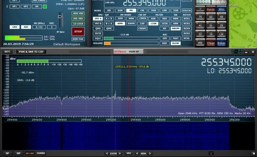Select SWFM FM mode
Screen dimensions: 257x157
pyautogui.click(x=131, y=23)
